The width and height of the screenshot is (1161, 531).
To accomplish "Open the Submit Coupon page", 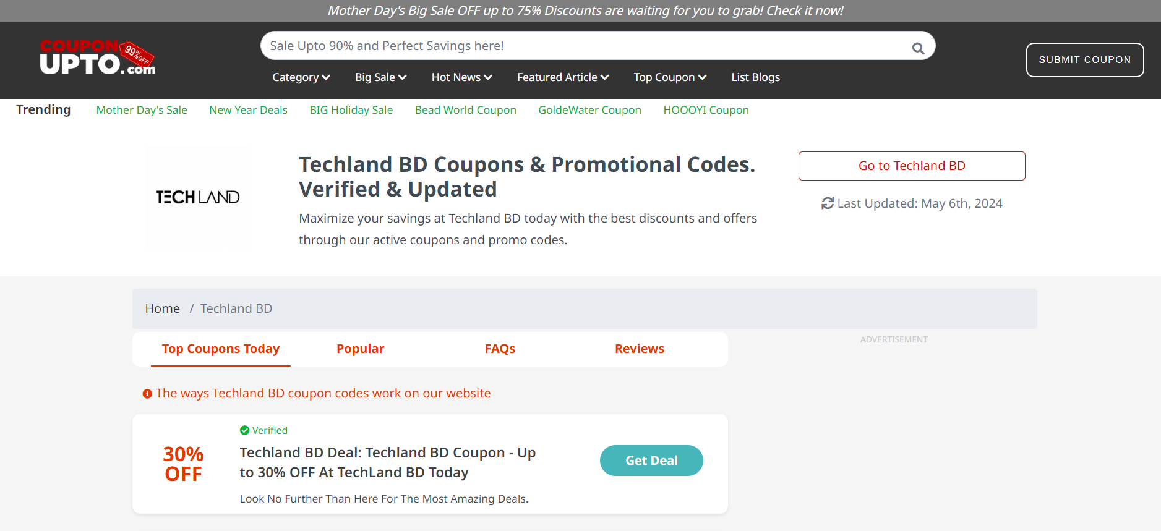I will pyautogui.click(x=1085, y=59).
